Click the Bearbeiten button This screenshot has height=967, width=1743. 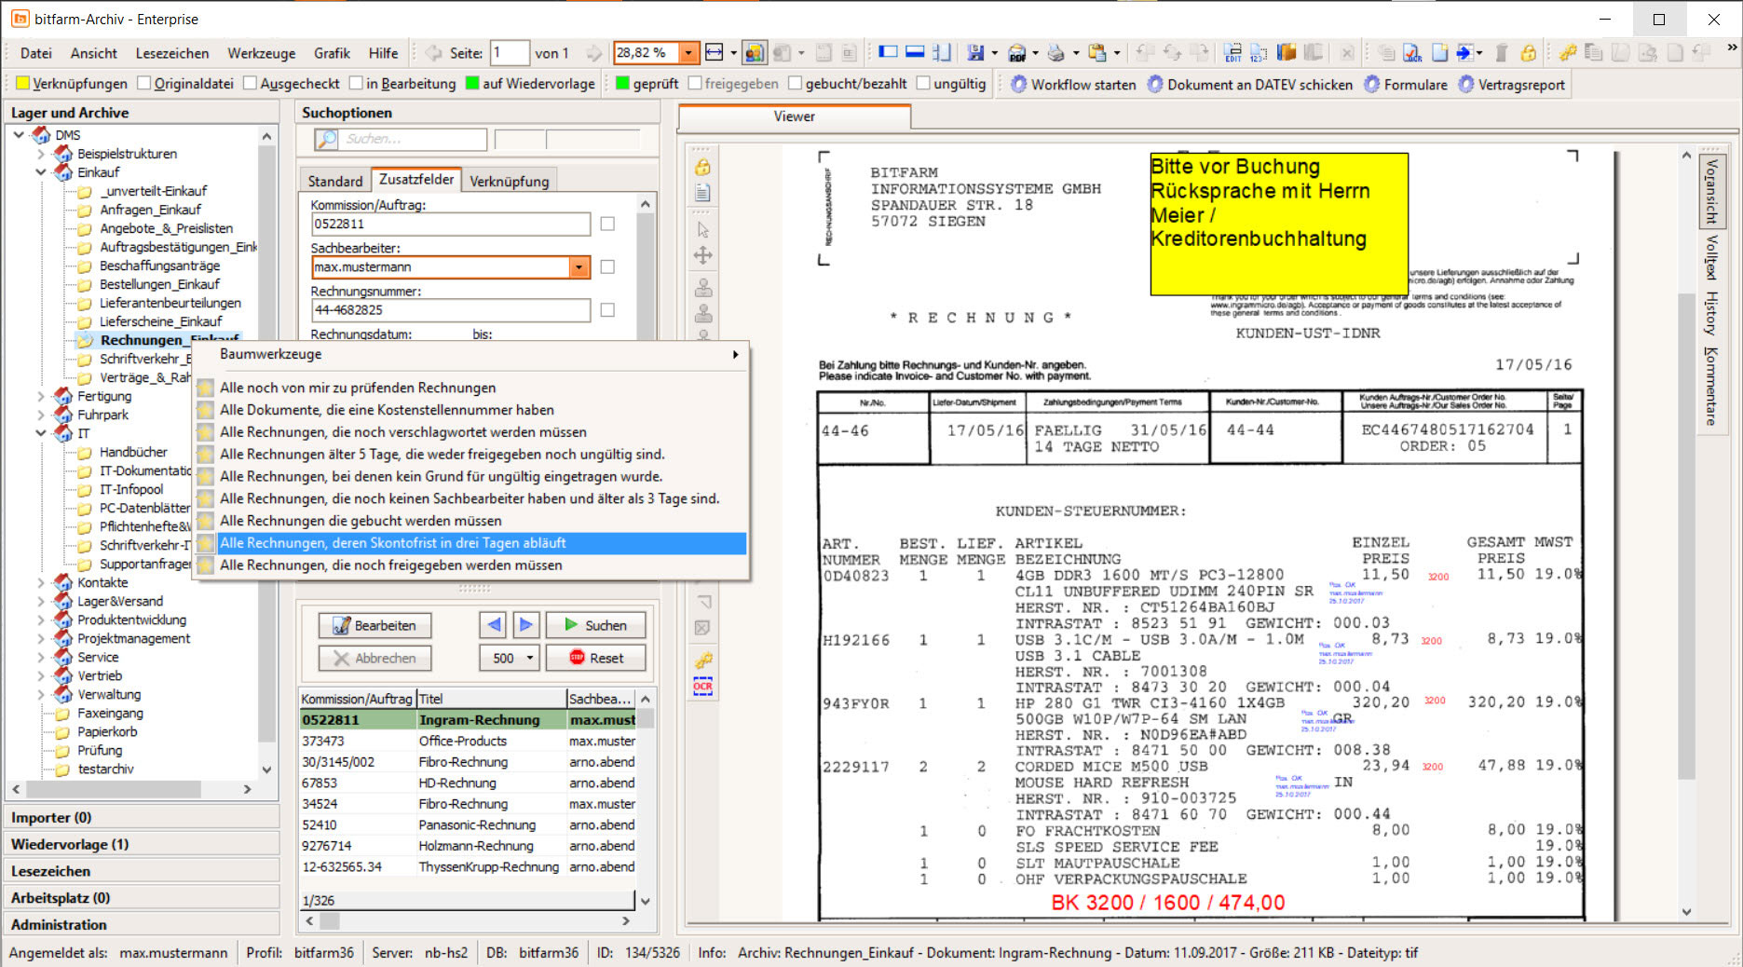click(374, 625)
